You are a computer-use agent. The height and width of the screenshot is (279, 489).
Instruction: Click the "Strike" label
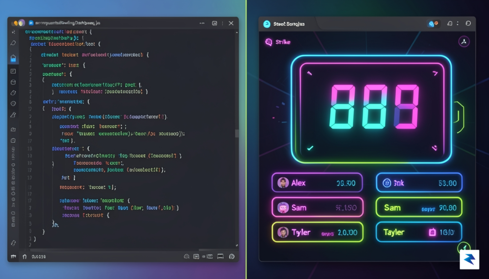click(283, 42)
